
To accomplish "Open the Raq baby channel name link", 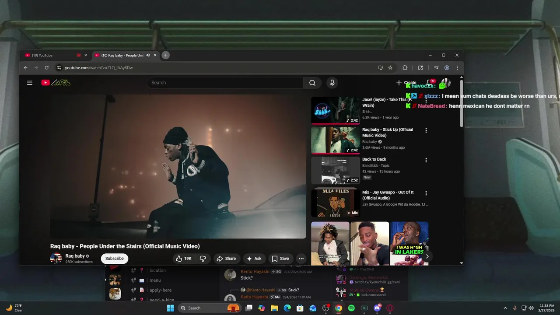I will point(75,256).
